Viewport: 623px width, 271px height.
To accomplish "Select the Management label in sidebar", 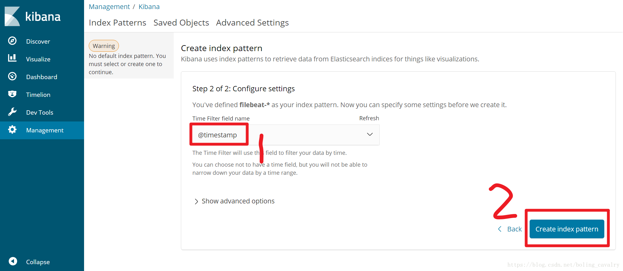I will (x=45, y=130).
